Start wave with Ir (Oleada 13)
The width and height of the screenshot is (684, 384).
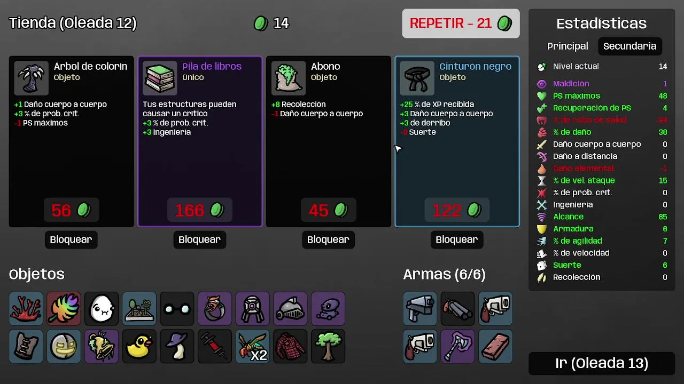(602, 363)
